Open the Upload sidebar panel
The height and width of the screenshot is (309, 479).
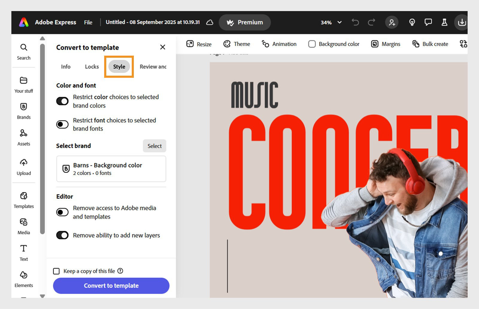point(24,167)
